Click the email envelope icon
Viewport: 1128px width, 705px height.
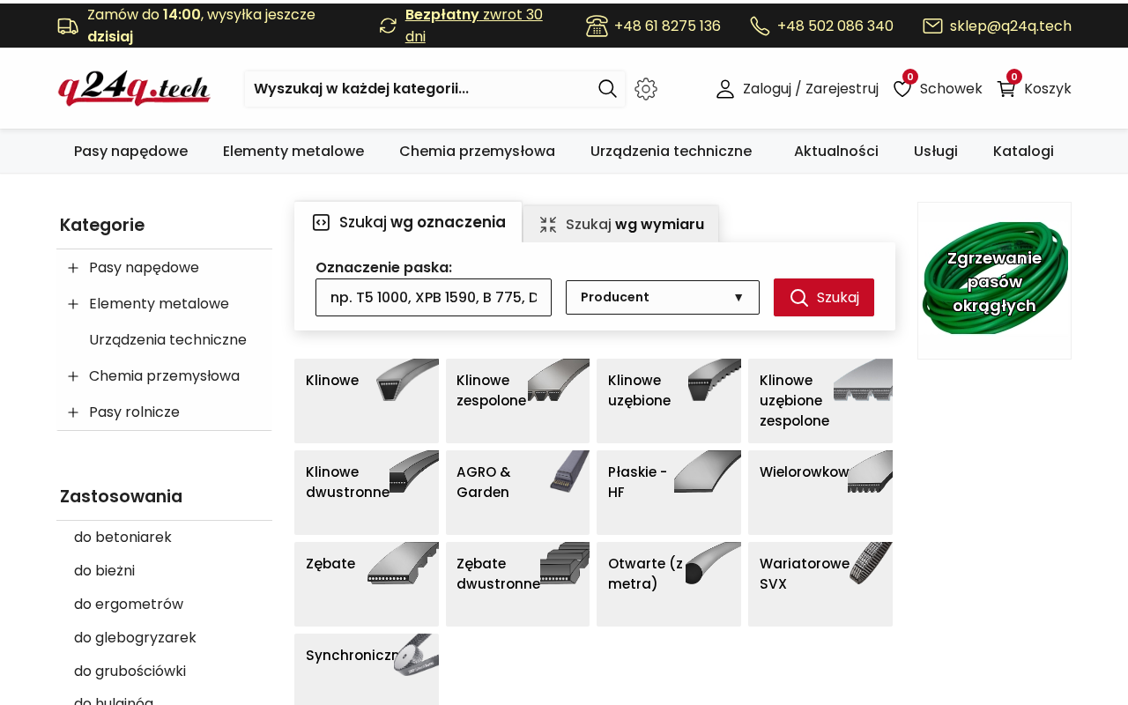pyautogui.click(x=932, y=26)
